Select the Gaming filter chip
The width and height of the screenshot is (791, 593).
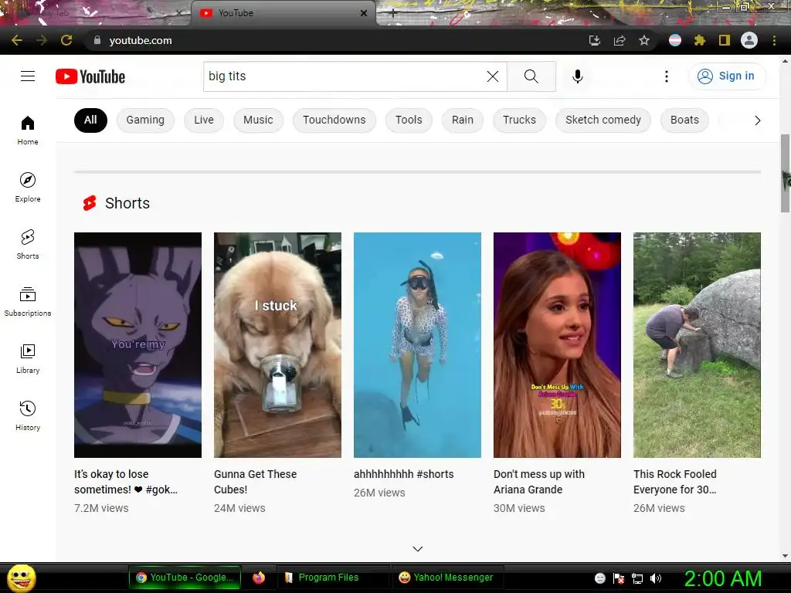(145, 120)
